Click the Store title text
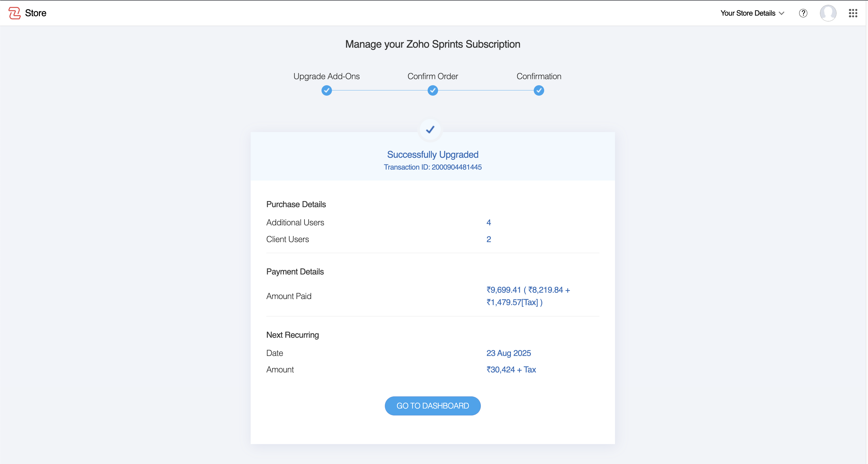868x464 pixels. coord(36,13)
